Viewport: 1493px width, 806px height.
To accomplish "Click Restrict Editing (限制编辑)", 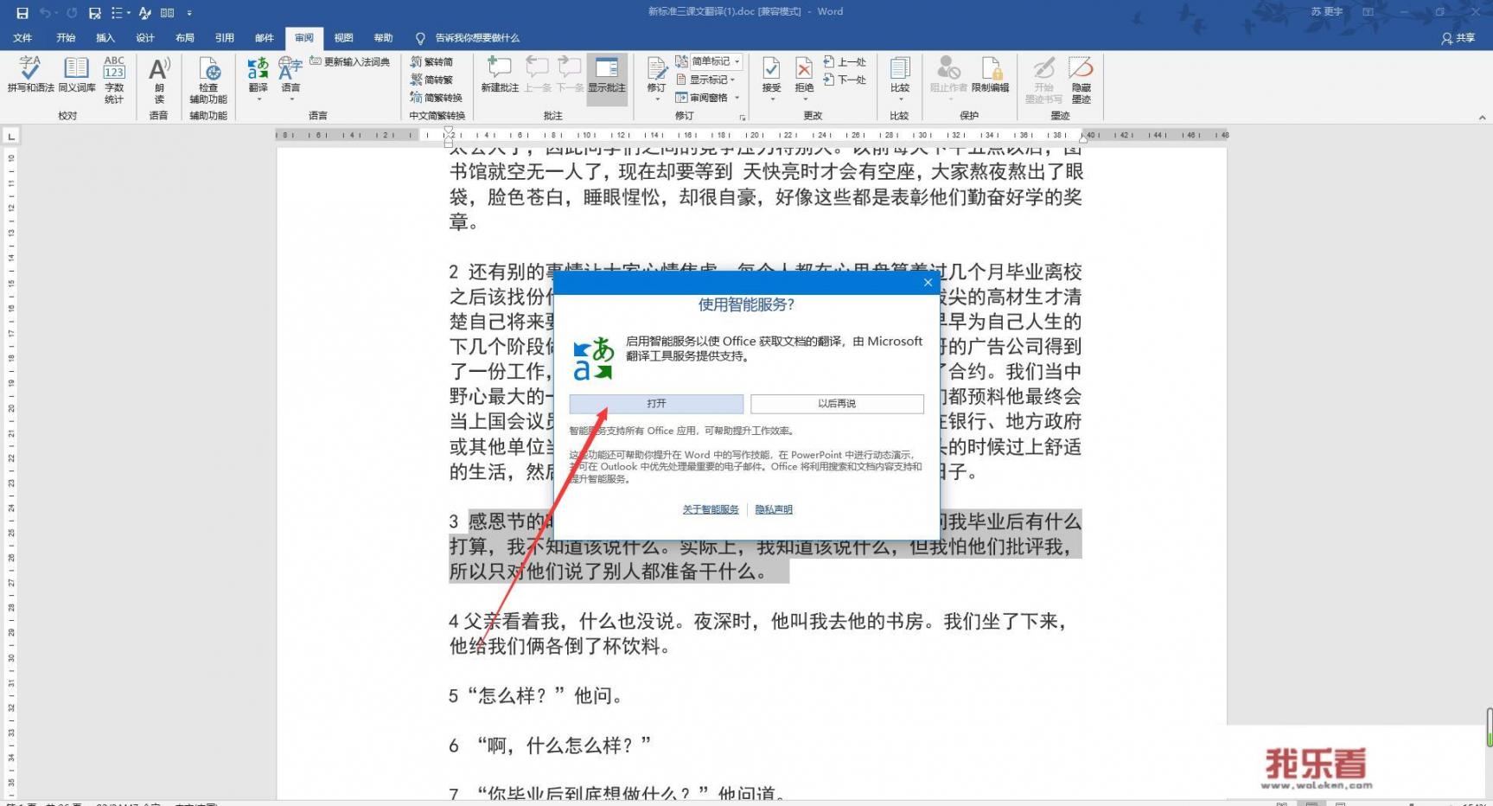I will pos(991,74).
